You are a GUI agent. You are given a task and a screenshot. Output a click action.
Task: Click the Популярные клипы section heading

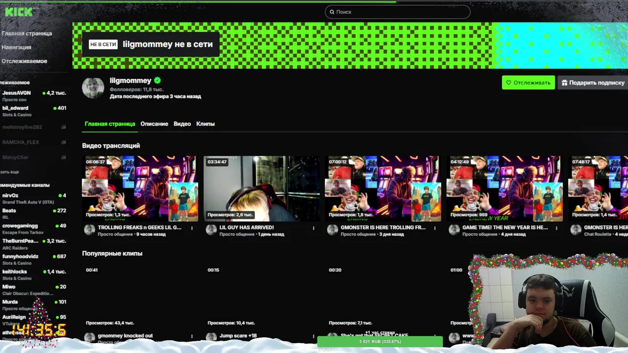click(x=112, y=253)
